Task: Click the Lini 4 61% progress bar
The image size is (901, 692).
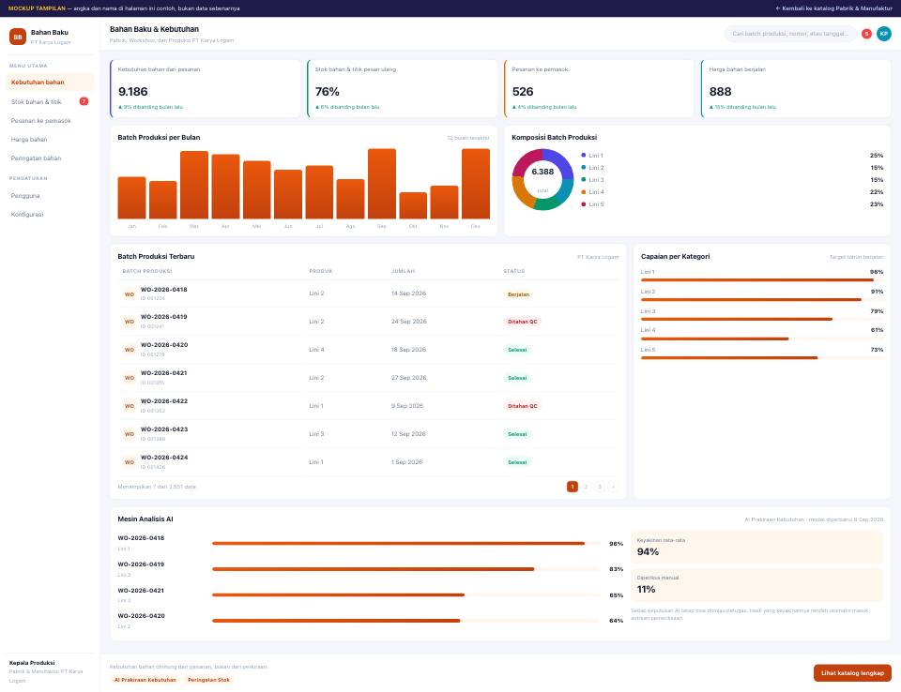Action: (x=762, y=338)
